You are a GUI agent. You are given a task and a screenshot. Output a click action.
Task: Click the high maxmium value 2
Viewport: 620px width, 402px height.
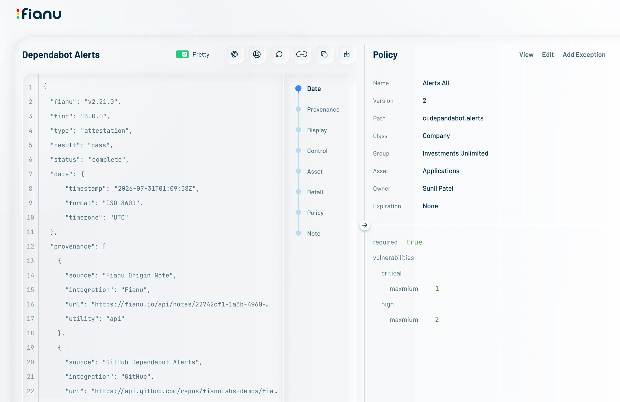[x=437, y=320]
